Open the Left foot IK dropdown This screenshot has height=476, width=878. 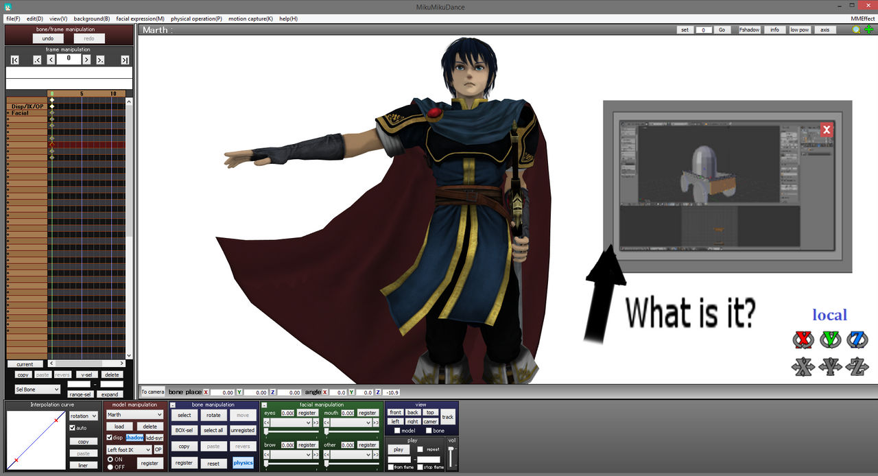pos(129,450)
